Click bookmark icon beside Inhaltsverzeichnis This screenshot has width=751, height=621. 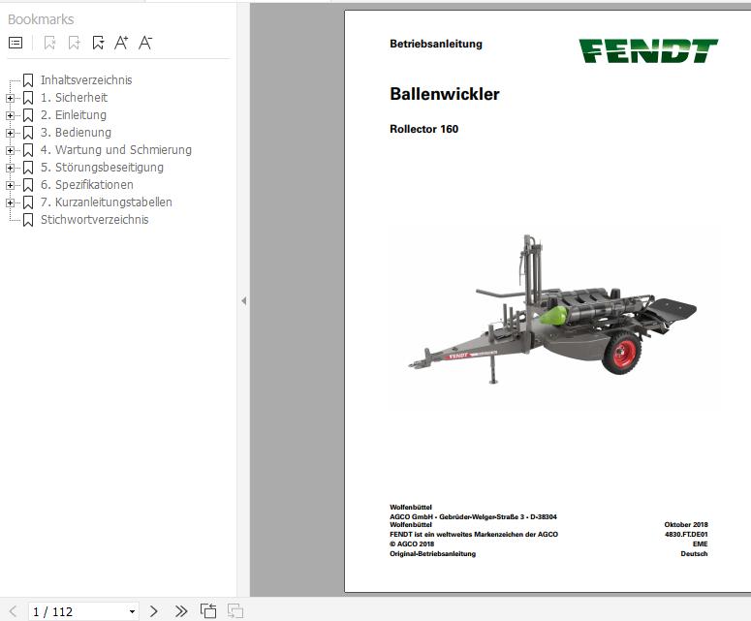[x=28, y=80]
